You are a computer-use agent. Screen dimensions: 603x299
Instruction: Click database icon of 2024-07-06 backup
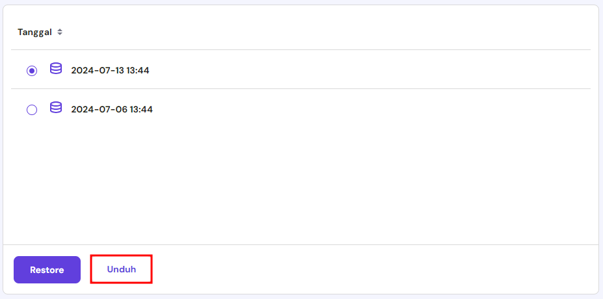point(56,108)
